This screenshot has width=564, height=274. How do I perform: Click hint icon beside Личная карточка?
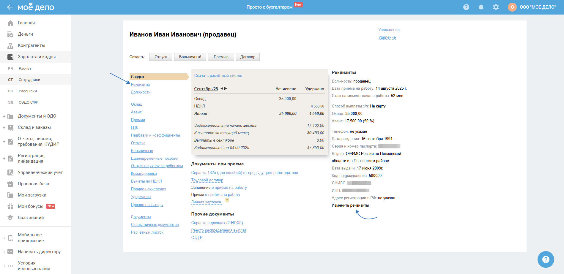pos(227,200)
